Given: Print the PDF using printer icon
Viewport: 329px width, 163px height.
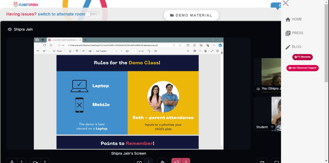Looking at the screenshot, I should pos(195,51).
